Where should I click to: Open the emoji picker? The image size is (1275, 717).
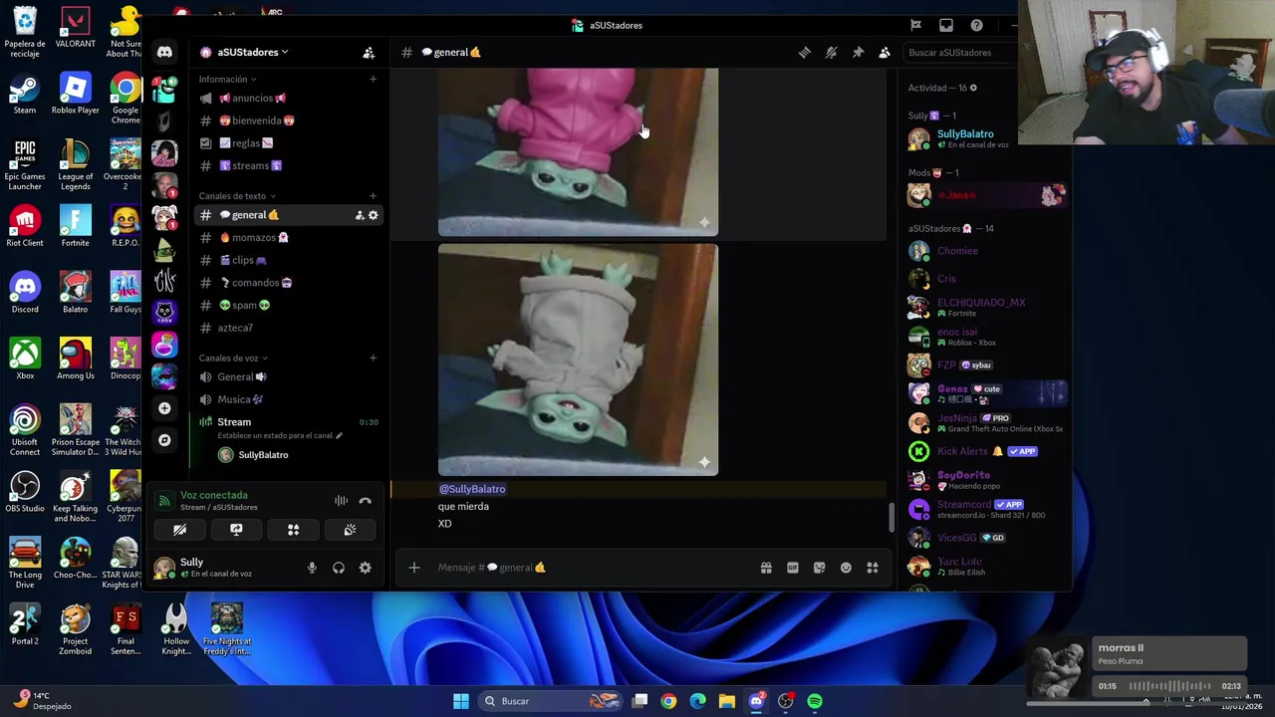[846, 568]
